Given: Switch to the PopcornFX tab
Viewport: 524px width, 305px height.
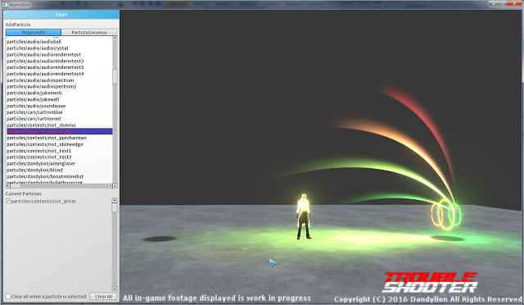Looking at the screenshot, I should (34, 33).
